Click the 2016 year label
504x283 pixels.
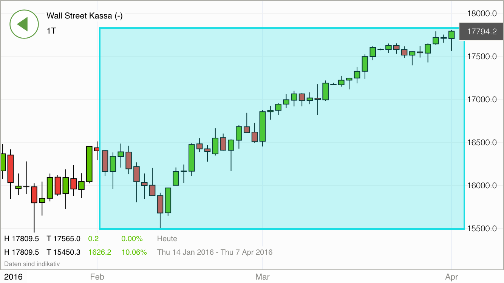(x=13, y=277)
